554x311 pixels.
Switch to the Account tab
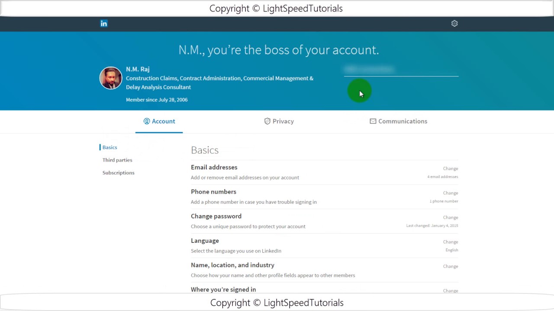[x=159, y=121]
